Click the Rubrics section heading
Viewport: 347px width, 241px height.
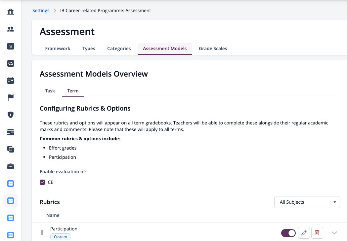[x=50, y=202]
